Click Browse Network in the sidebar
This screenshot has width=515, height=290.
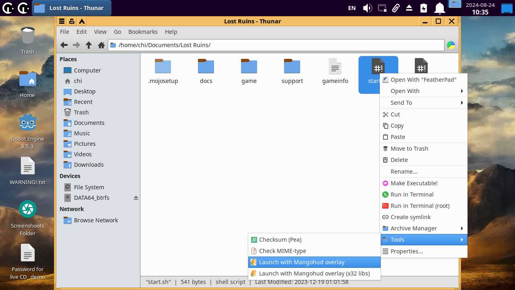coord(98,220)
